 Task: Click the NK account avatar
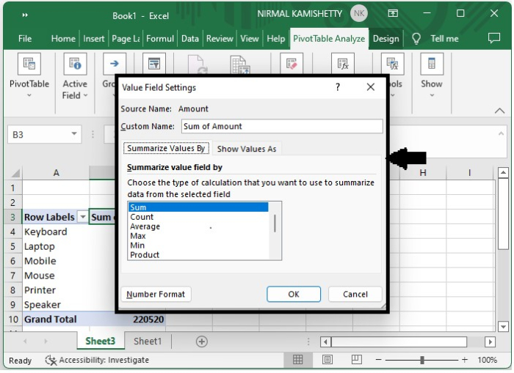pyautogui.click(x=359, y=13)
